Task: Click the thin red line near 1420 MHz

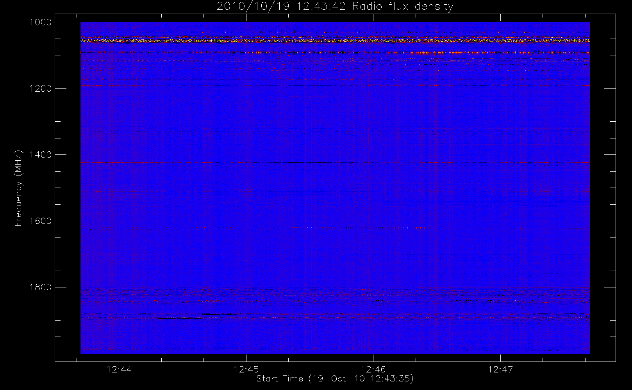Action: click(335, 162)
